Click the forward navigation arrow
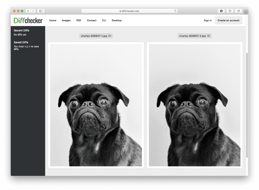Screen dimensions: 259x190 [33, 11]
